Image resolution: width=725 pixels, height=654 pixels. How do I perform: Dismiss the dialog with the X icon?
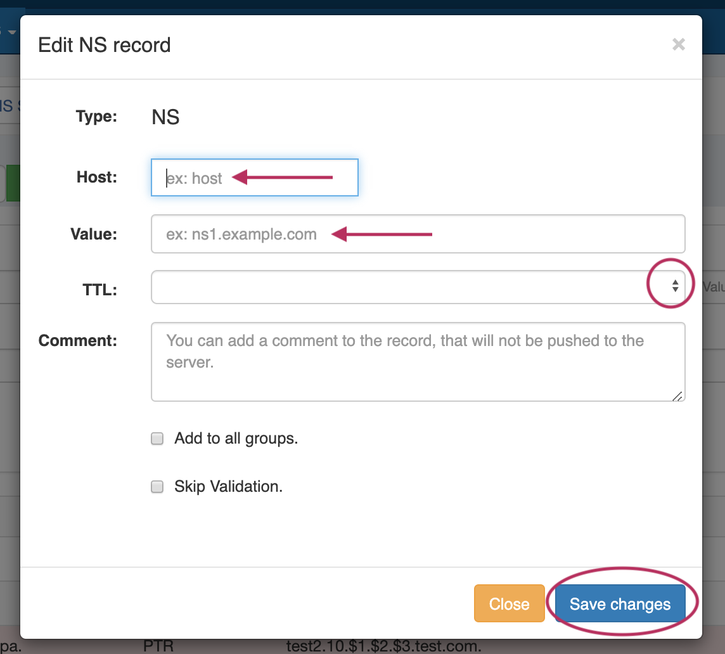tap(678, 44)
